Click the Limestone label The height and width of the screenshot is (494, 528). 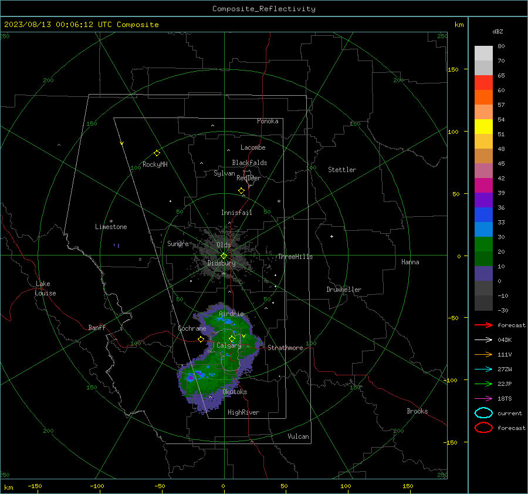(111, 227)
